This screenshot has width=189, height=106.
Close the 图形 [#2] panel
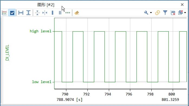pos(182,5)
